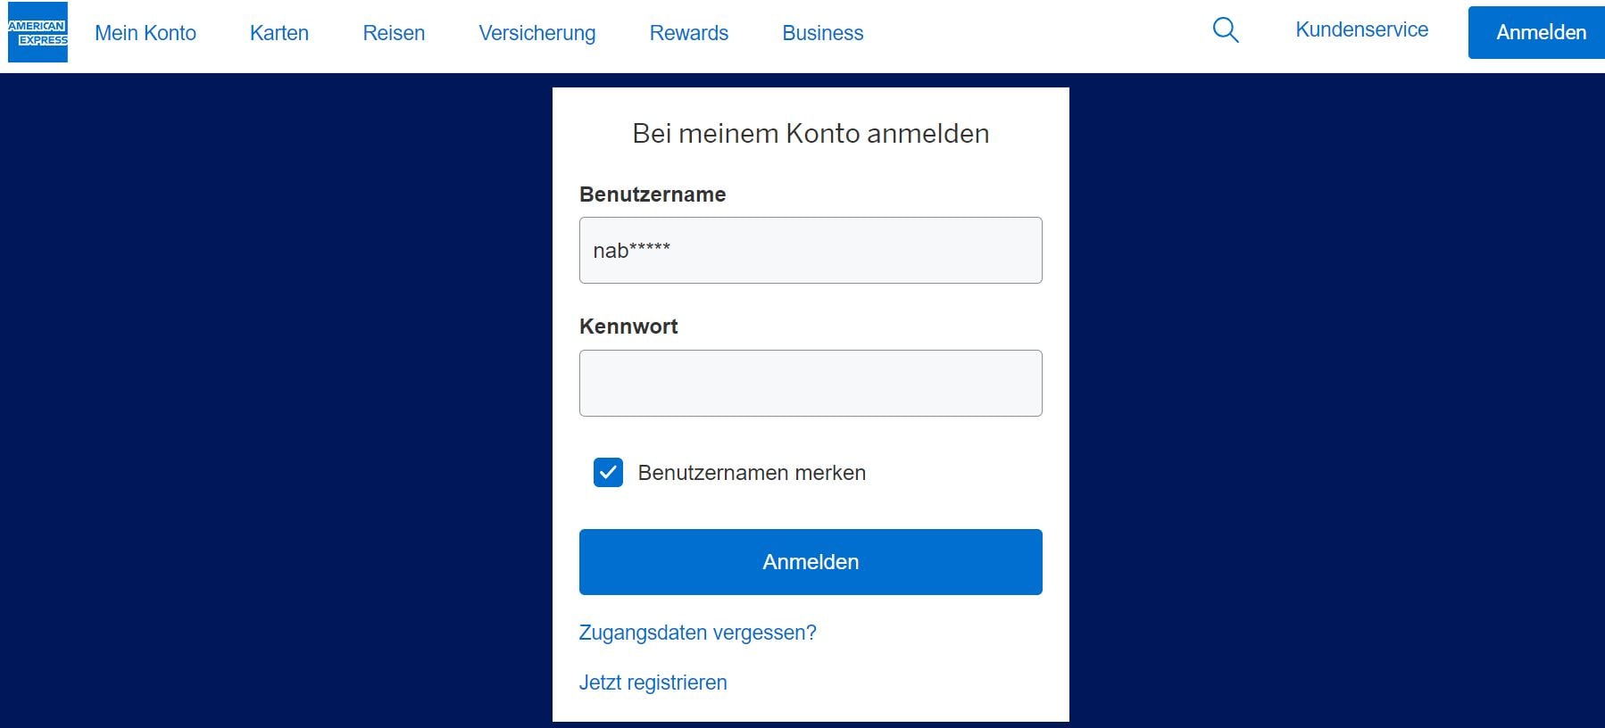The height and width of the screenshot is (728, 1605).
Task: Click the American Express logo
Action: coord(37,33)
